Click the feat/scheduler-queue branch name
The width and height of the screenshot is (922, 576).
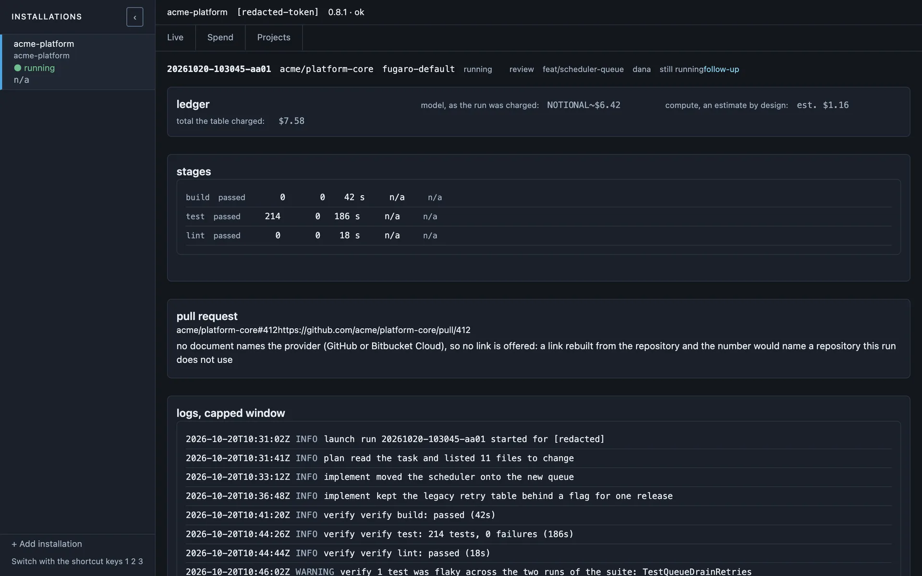pyautogui.click(x=583, y=69)
